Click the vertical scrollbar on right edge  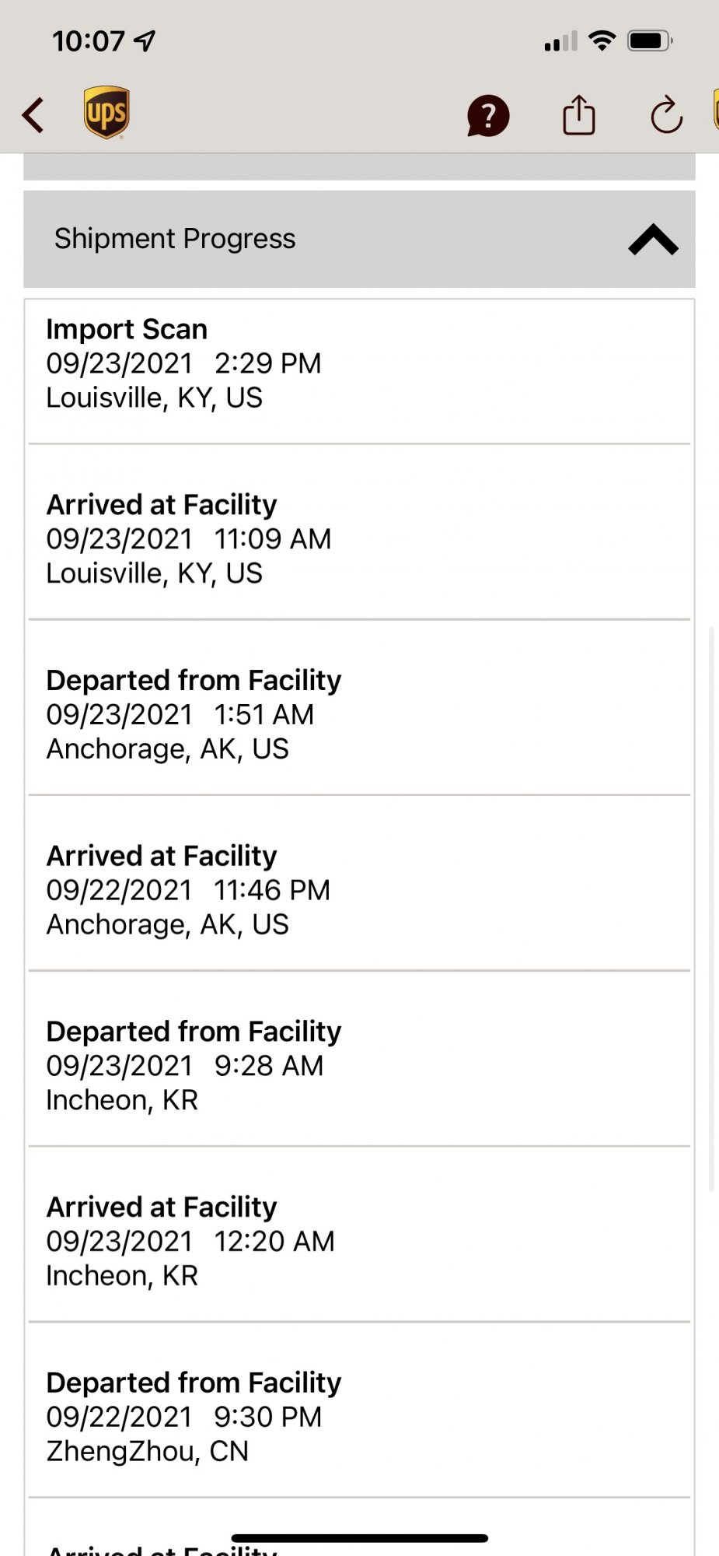(711, 910)
